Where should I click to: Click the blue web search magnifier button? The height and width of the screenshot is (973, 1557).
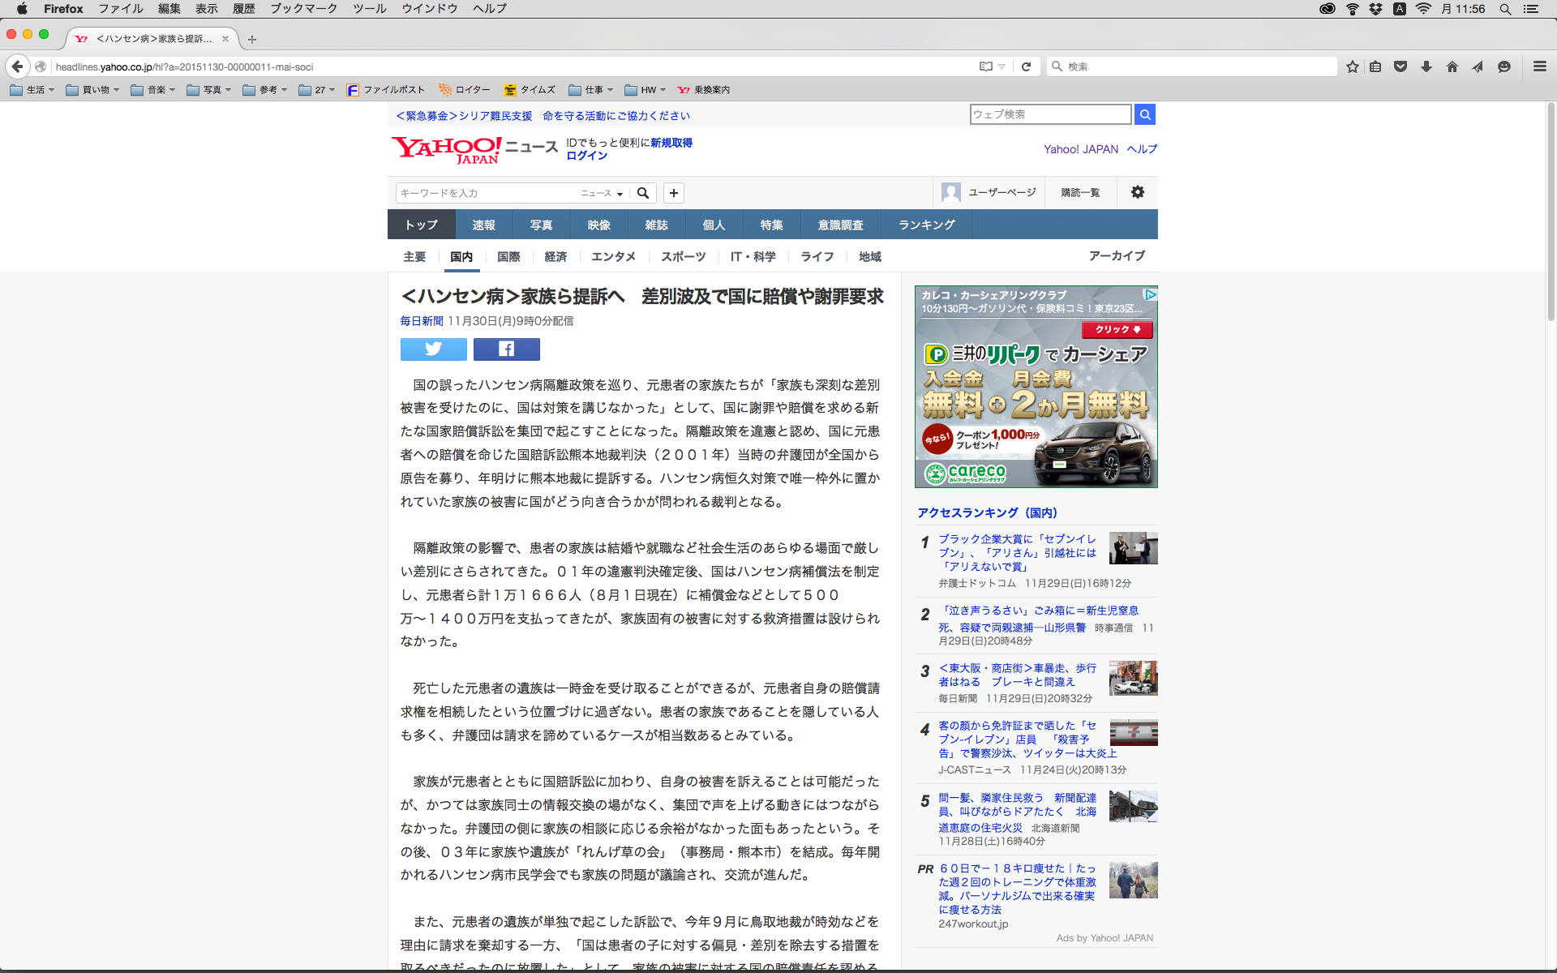1144,114
